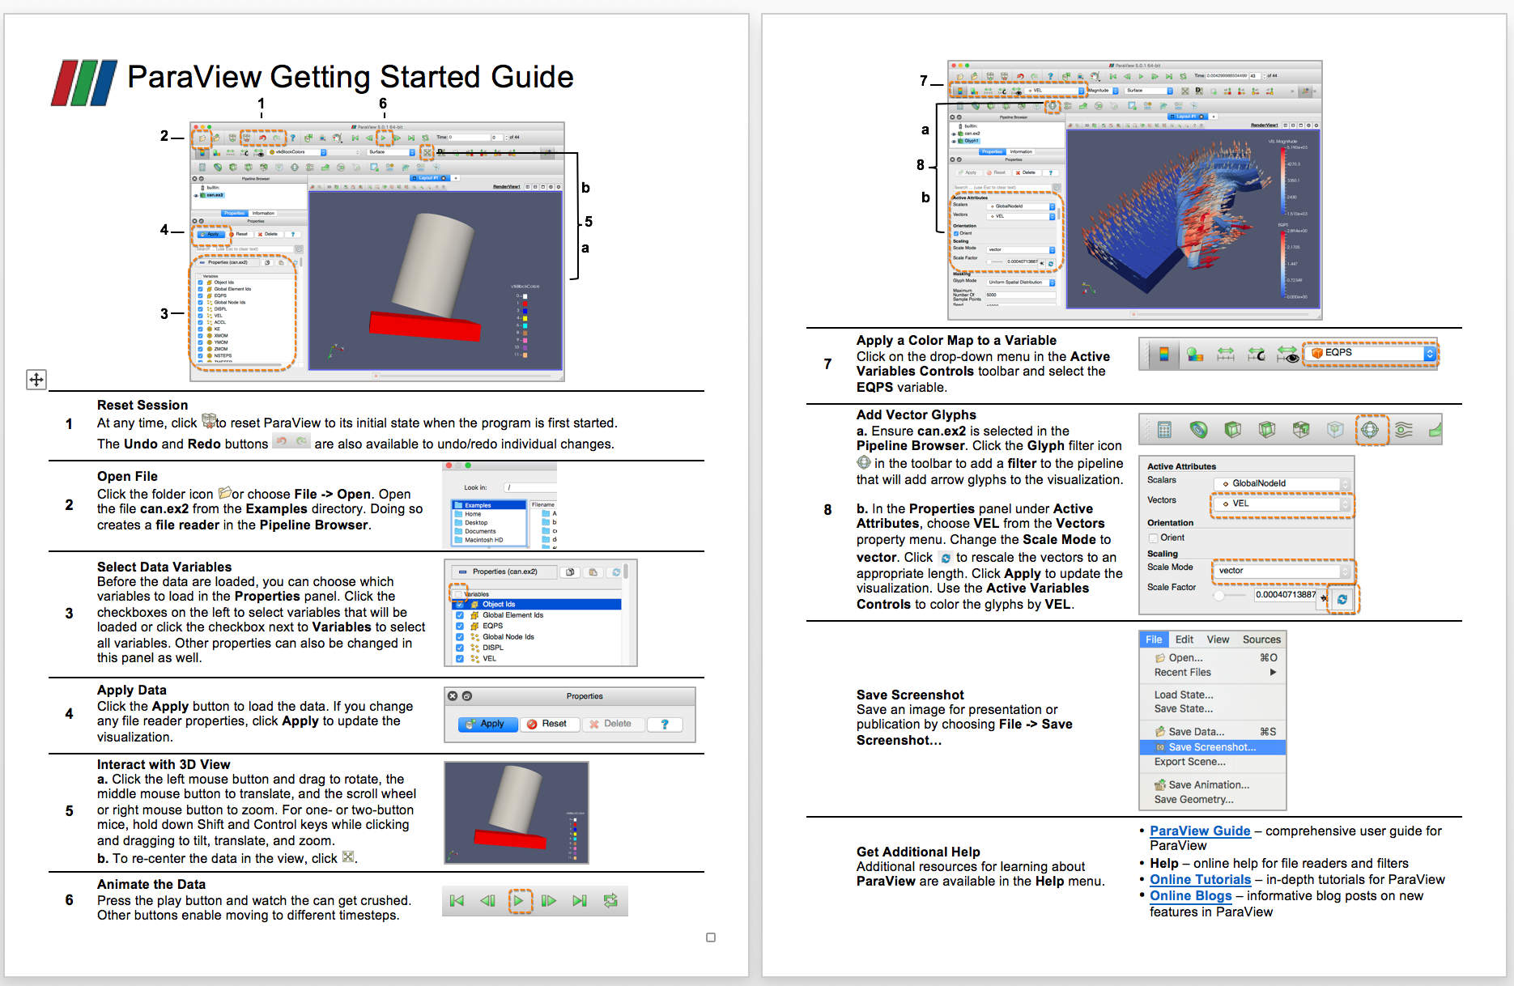Click the Contour filter icon

click(x=1198, y=429)
